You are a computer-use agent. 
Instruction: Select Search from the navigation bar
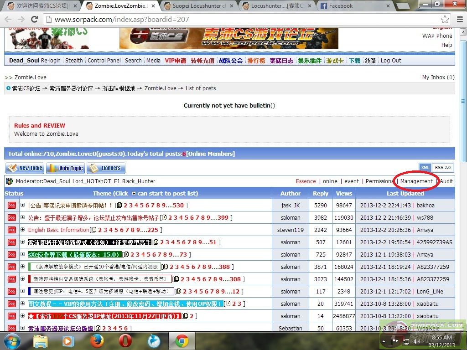(133, 60)
